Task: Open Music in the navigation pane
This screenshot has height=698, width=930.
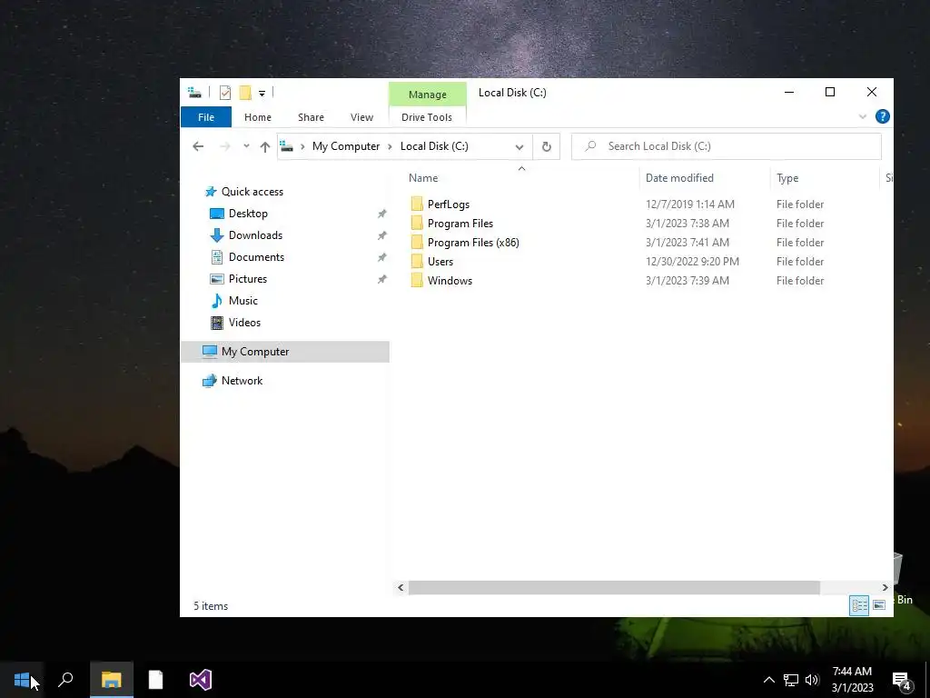Action: click(243, 300)
